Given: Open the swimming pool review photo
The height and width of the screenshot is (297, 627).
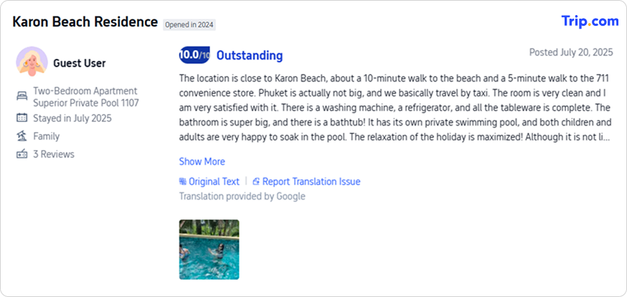Looking at the screenshot, I should (209, 249).
